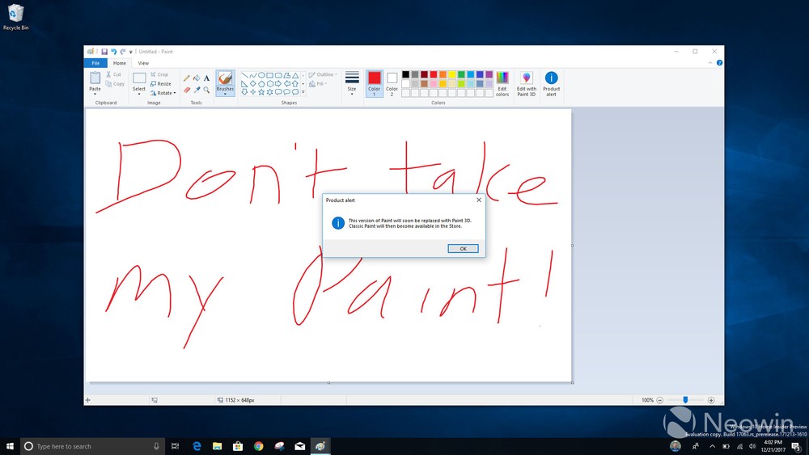Select the Pencil tool
This screenshot has width=809, height=455.
tap(186, 78)
